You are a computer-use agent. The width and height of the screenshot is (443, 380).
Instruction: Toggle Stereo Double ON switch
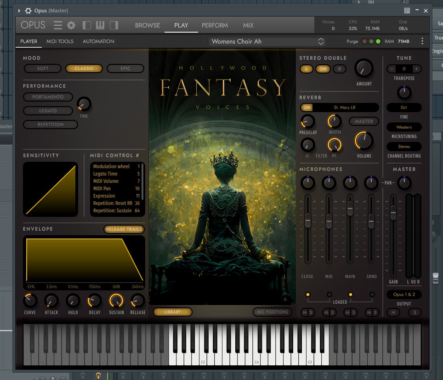tap(323, 69)
